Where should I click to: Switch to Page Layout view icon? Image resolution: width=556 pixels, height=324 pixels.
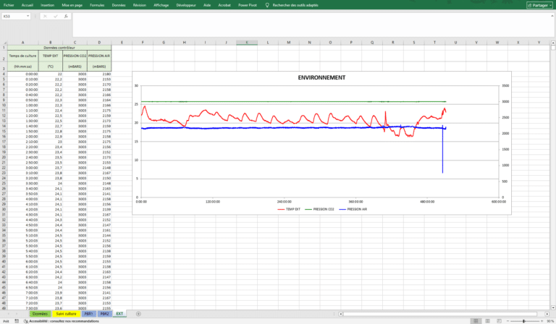click(488, 321)
